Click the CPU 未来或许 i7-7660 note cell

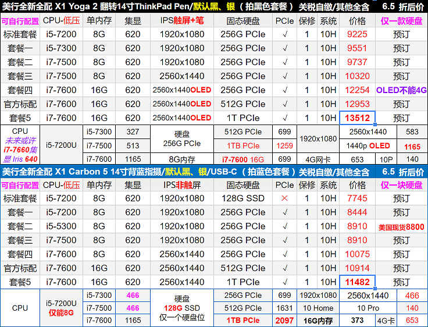[20, 145]
